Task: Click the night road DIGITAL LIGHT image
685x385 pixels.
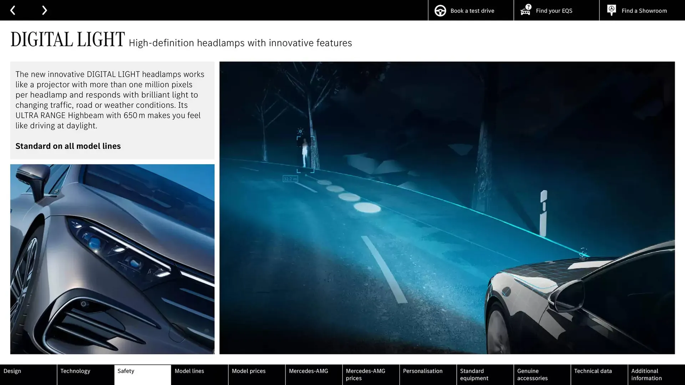Action: (x=446, y=207)
